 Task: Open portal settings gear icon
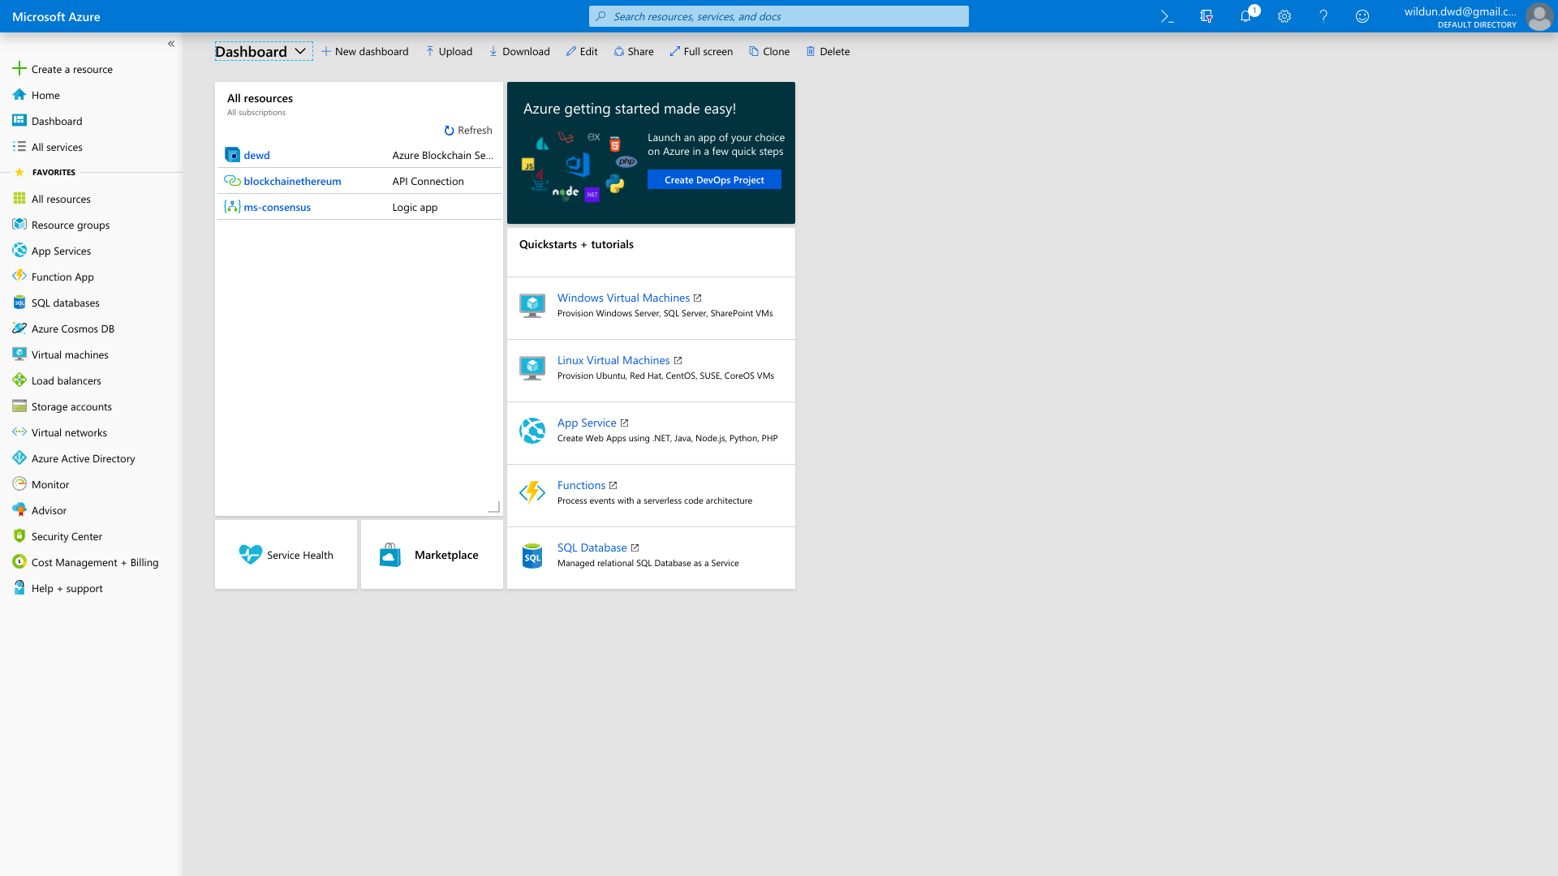click(1284, 16)
